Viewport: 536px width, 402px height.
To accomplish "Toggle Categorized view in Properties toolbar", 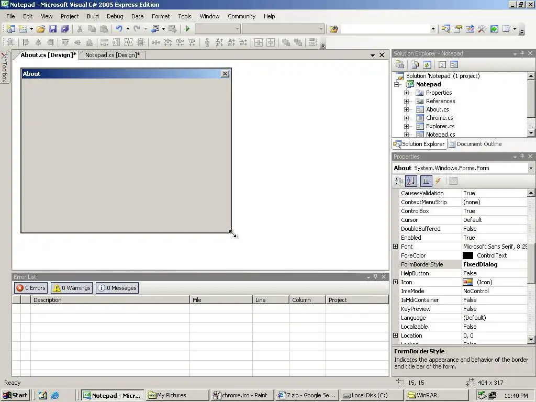I will click(398, 181).
